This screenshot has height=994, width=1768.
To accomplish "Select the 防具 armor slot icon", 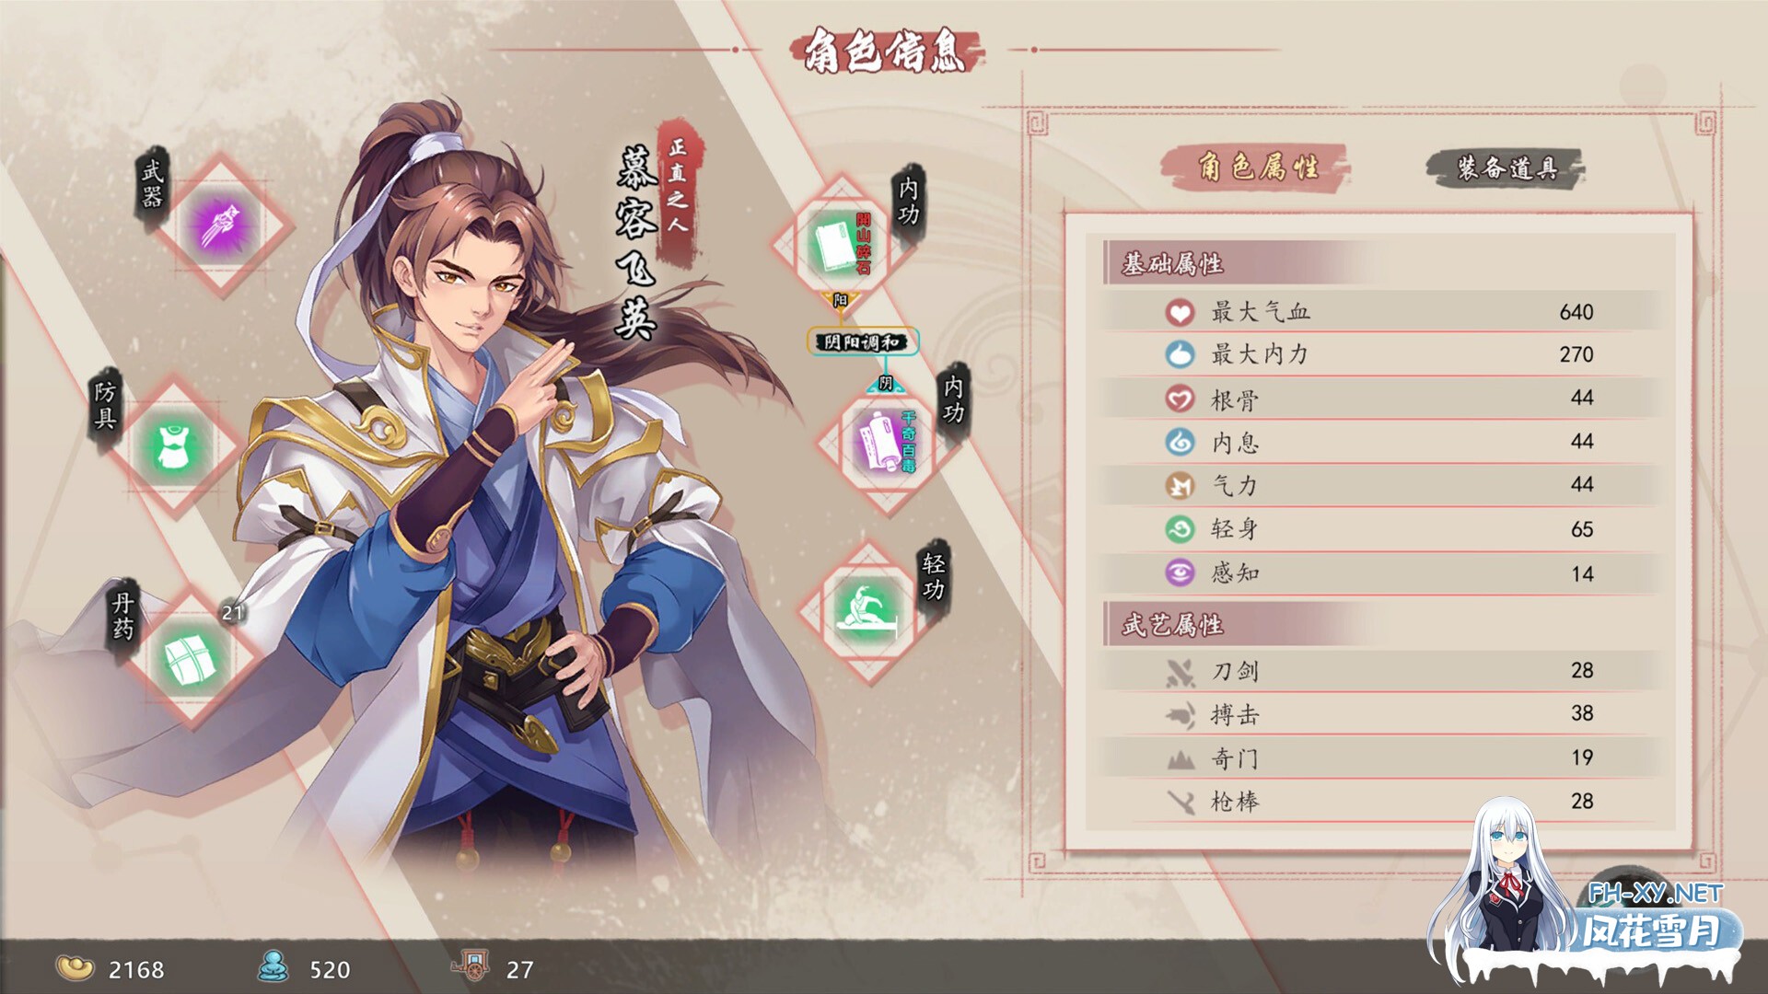I will point(173,446).
